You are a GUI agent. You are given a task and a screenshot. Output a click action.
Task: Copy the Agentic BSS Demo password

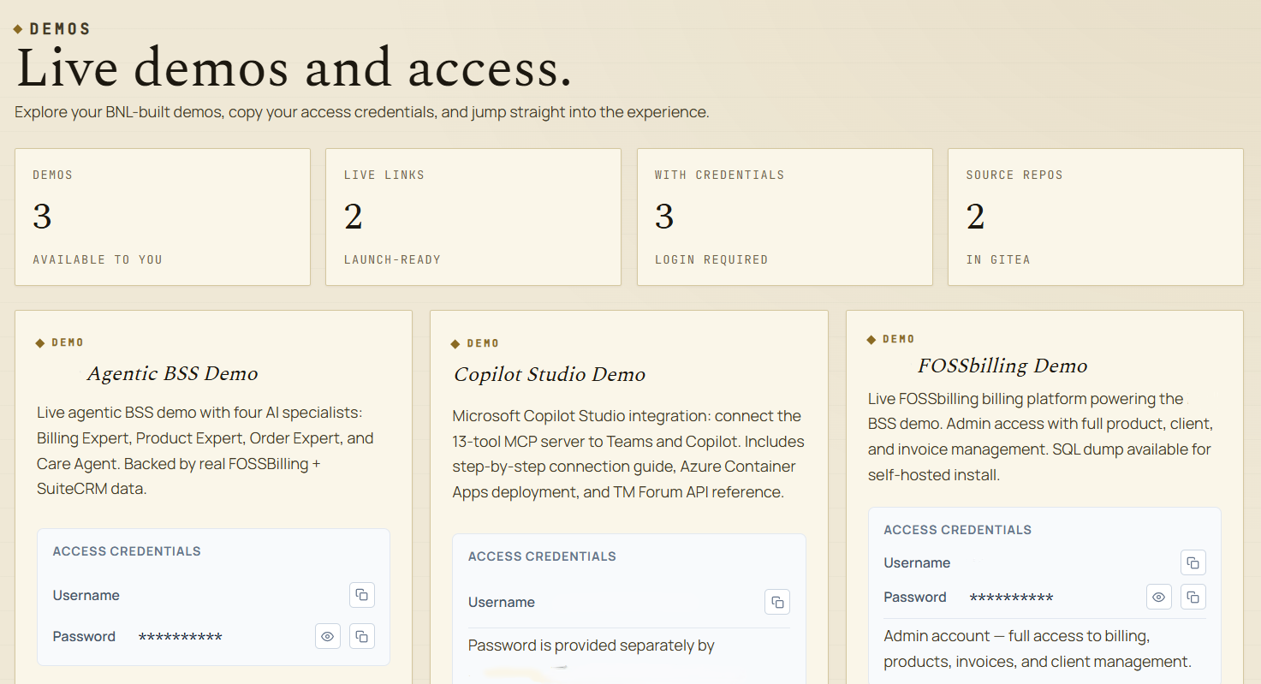(x=362, y=636)
